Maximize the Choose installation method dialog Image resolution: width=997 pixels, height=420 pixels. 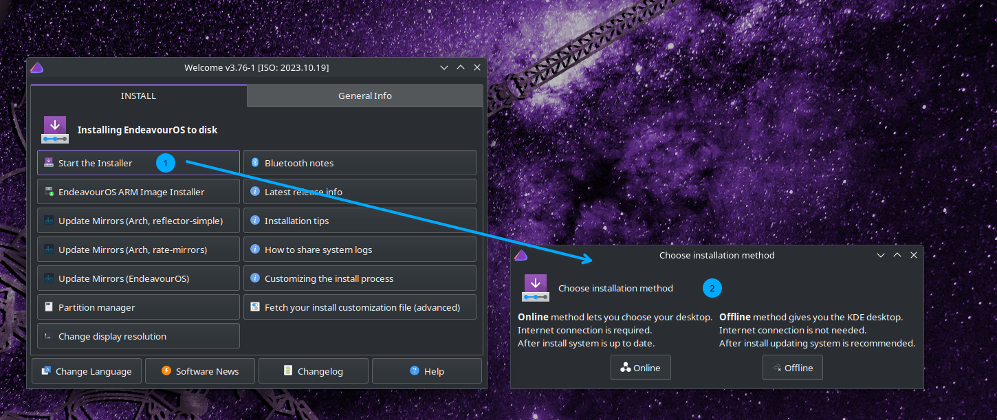[x=897, y=255]
